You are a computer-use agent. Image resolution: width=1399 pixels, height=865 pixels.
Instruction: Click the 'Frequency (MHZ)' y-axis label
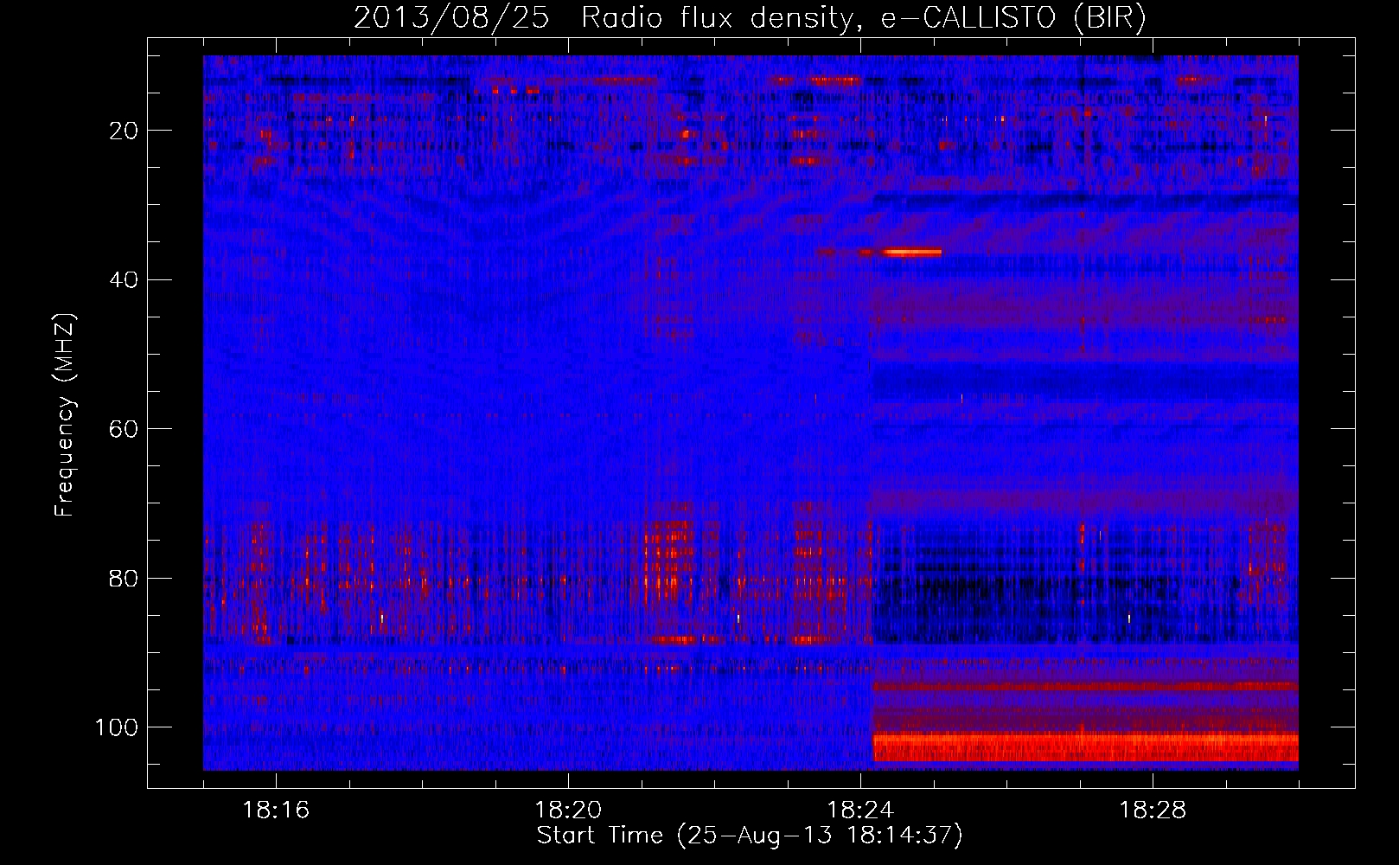pos(66,415)
